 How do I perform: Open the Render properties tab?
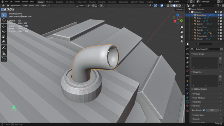(188, 54)
